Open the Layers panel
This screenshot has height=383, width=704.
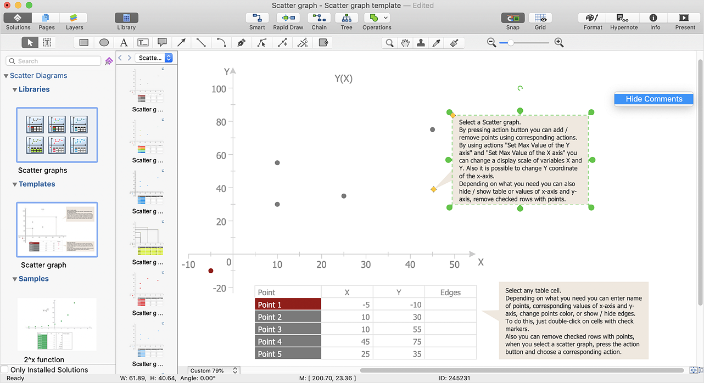point(74,18)
